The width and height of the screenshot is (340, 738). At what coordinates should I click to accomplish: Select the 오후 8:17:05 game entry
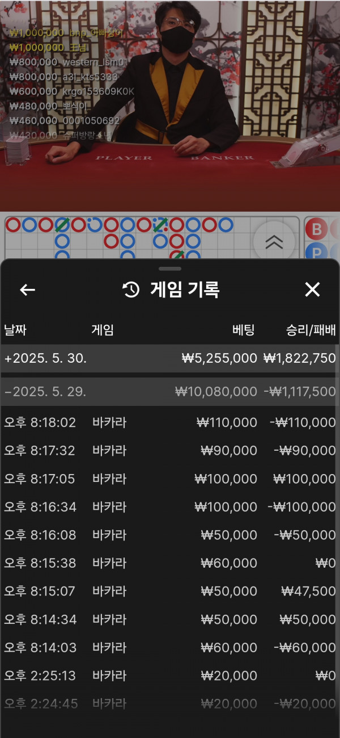[169, 479]
